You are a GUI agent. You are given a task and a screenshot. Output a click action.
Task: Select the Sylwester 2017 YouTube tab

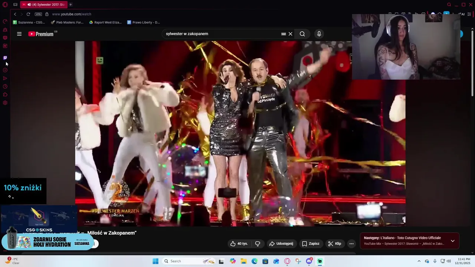pyautogui.click(x=44, y=4)
